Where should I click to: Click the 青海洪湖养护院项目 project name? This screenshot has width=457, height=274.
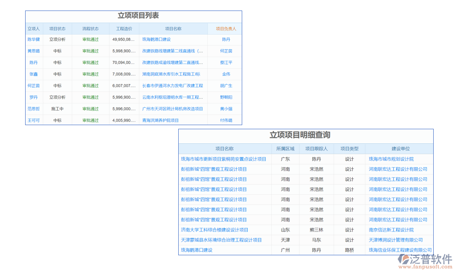(160, 121)
